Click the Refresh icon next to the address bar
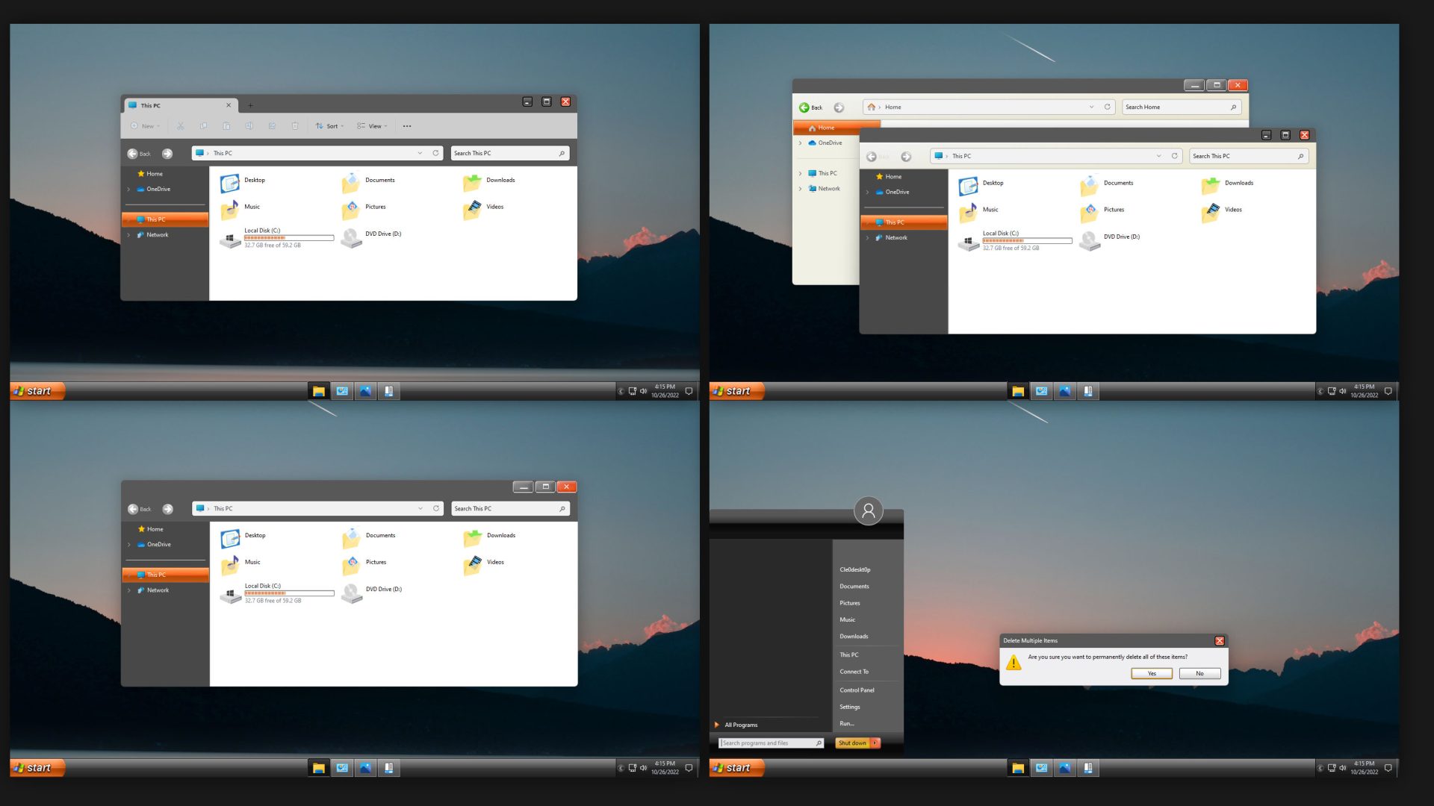1434x806 pixels. click(x=436, y=153)
